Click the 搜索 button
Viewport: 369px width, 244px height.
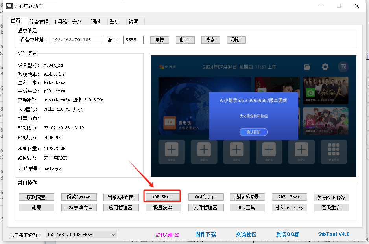click(x=210, y=40)
